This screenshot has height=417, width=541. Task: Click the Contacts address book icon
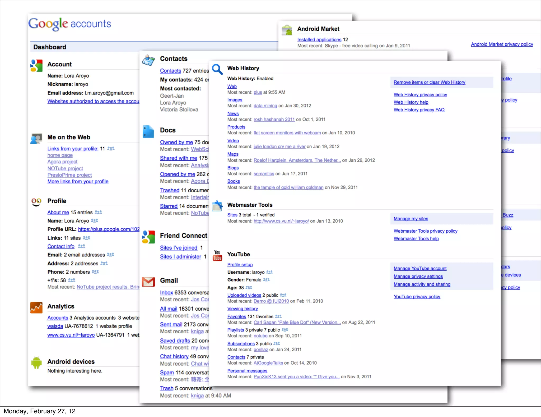click(x=148, y=60)
